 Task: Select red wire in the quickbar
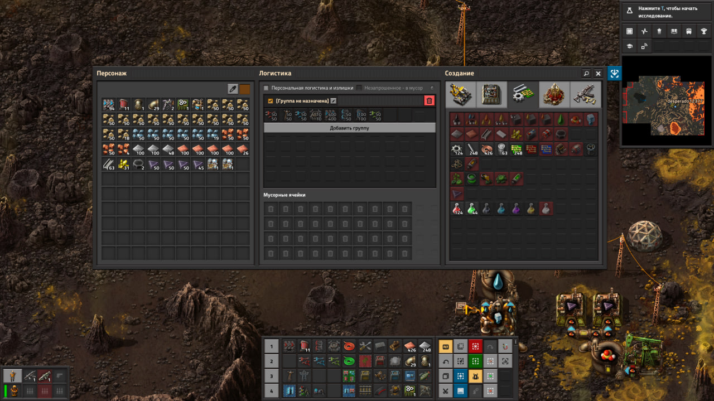[x=350, y=346]
